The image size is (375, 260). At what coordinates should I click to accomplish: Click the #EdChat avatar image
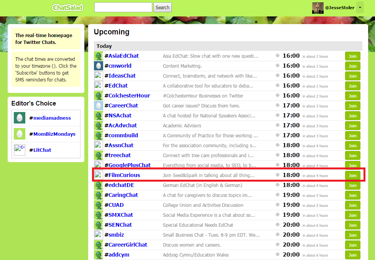(x=99, y=86)
